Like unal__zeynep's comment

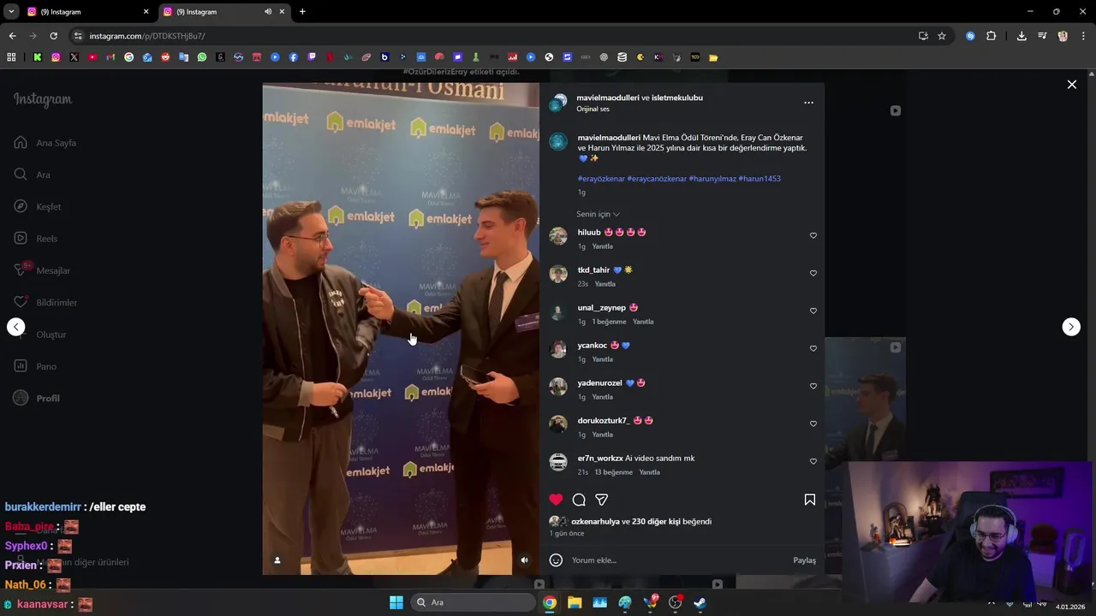(813, 311)
